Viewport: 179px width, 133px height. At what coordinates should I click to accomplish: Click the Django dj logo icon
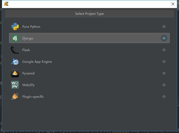point(15,38)
